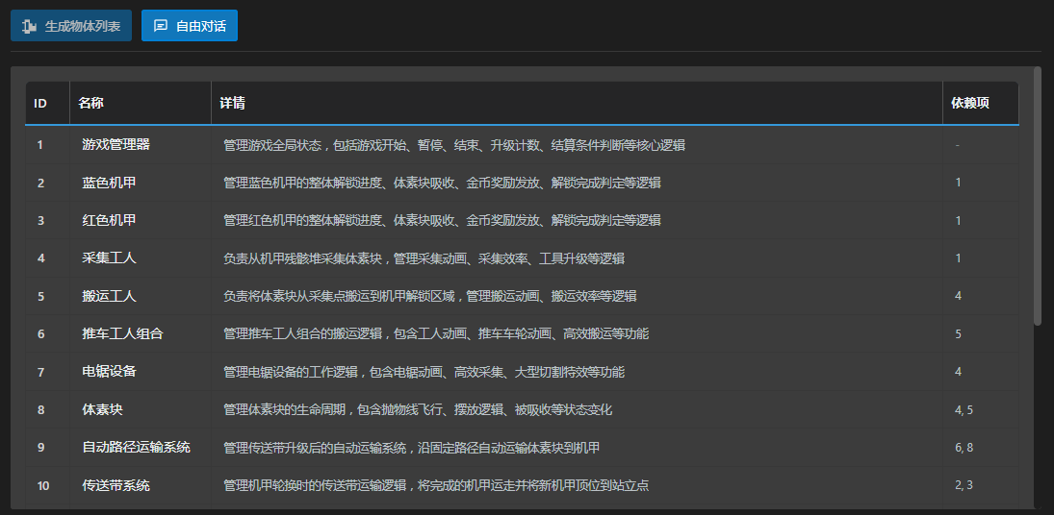Click ID 8 in the 体素块 row
The height and width of the screenshot is (515, 1054).
(x=40, y=409)
